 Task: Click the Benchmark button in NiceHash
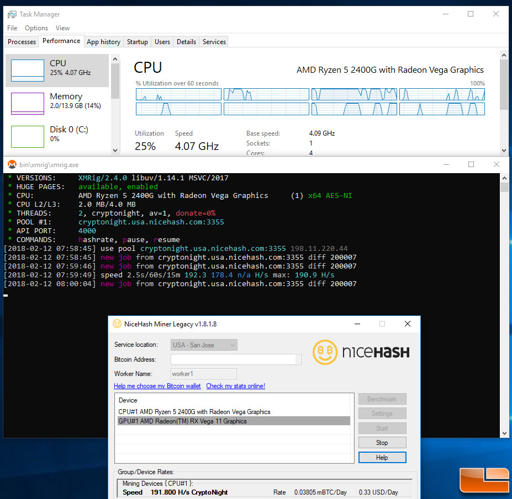[x=382, y=399]
